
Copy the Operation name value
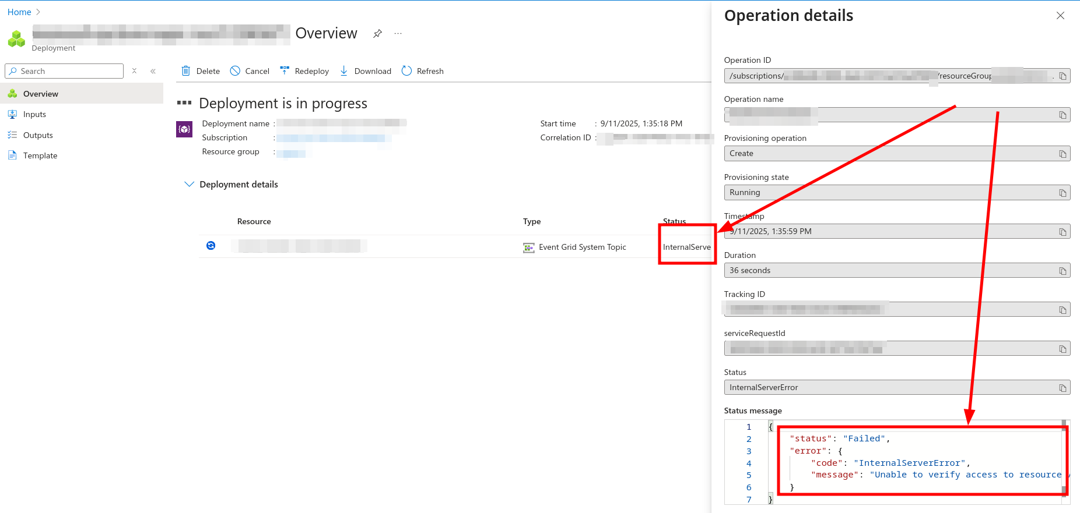click(1063, 115)
